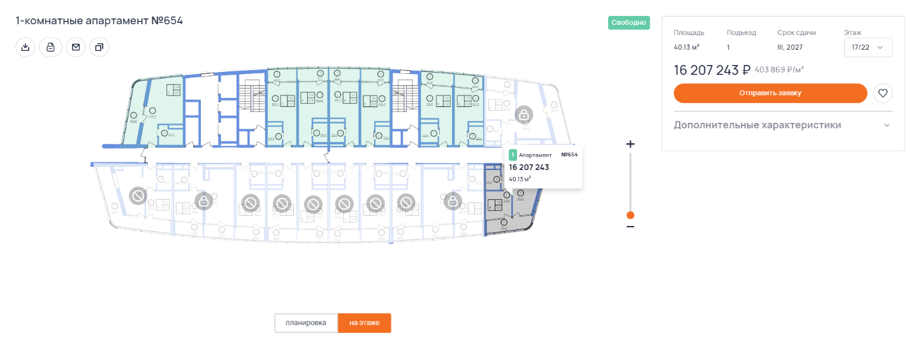Click the Свободно status badge
The image size is (918, 354).
pos(629,23)
